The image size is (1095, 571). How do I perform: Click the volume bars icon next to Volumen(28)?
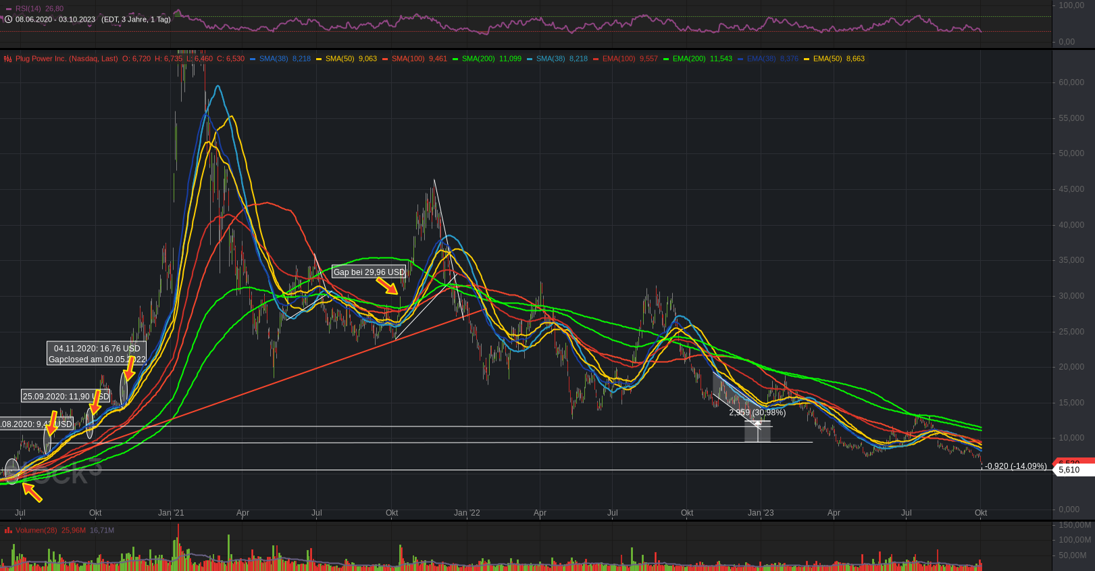pos(8,530)
